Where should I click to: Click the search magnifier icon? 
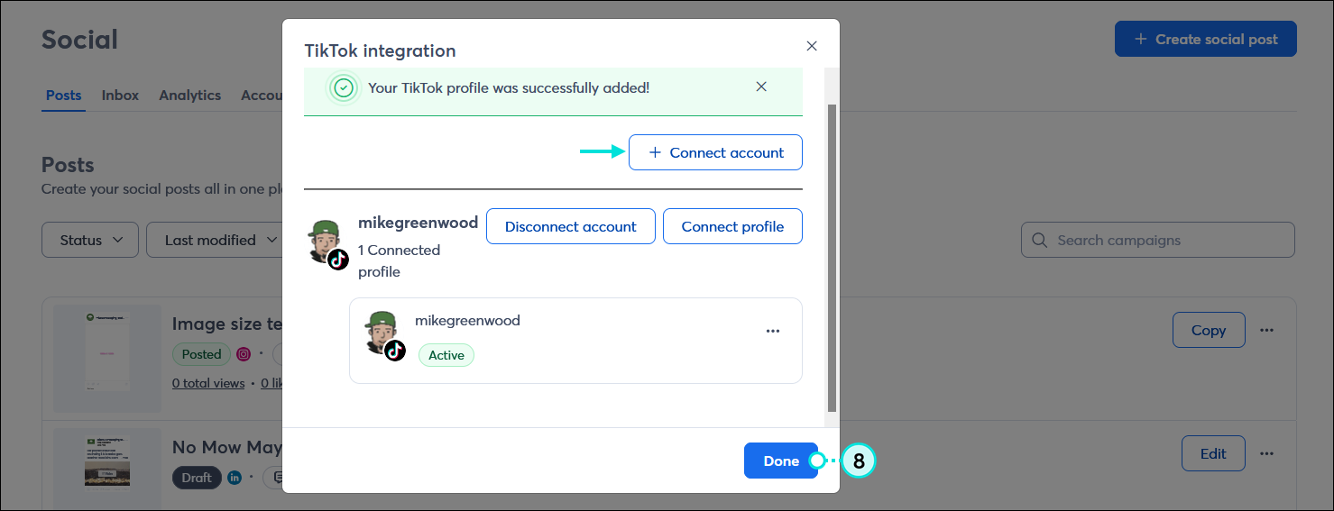[x=1039, y=240]
